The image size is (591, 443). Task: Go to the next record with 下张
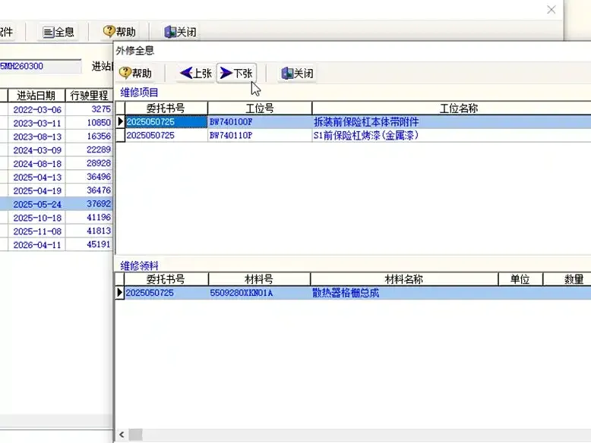tap(236, 73)
